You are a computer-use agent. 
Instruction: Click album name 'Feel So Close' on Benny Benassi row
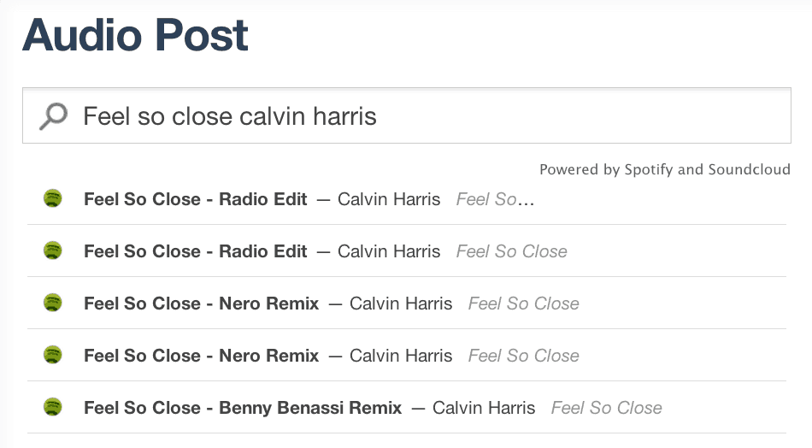click(606, 408)
